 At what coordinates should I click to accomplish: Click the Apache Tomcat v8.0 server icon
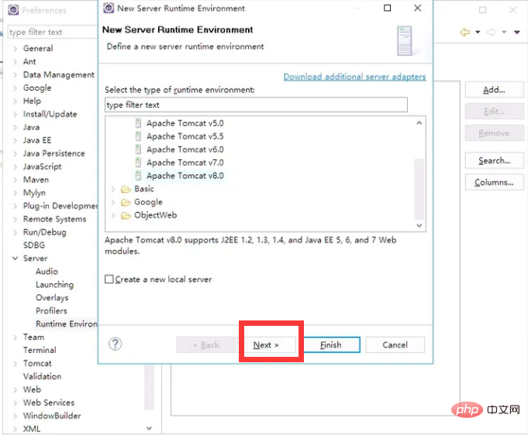click(x=139, y=176)
